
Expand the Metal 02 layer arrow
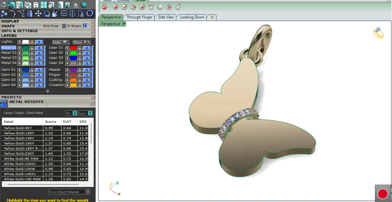[19, 53]
